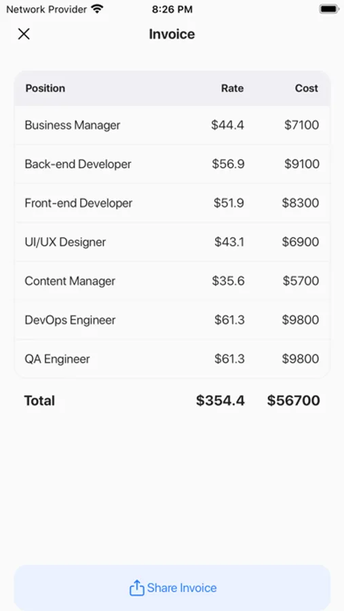This screenshot has width=344, height=611.
Task: Tap the 8:26 PM clock
Action: [172, 10]
